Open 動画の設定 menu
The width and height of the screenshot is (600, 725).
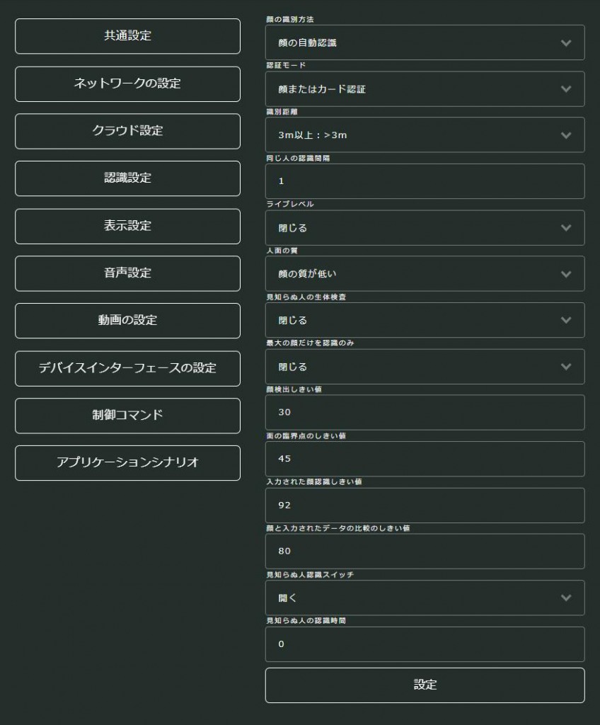point(127,321)
